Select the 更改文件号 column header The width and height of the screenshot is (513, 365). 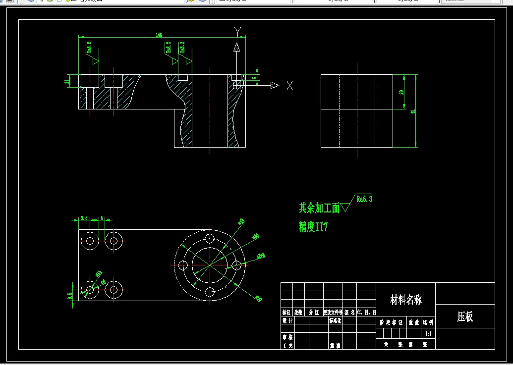pyautogui.click(x=333, y=313)
